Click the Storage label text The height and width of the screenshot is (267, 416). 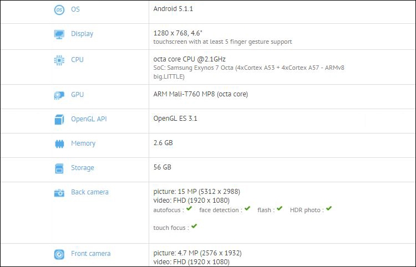coord(82,168)
